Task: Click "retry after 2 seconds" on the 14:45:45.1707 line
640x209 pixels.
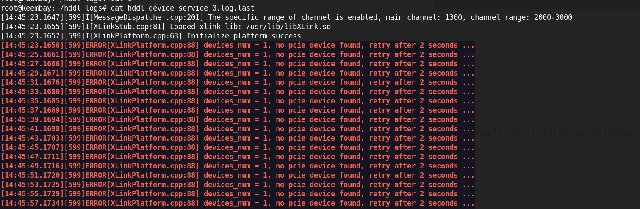Action: (413, 147)
